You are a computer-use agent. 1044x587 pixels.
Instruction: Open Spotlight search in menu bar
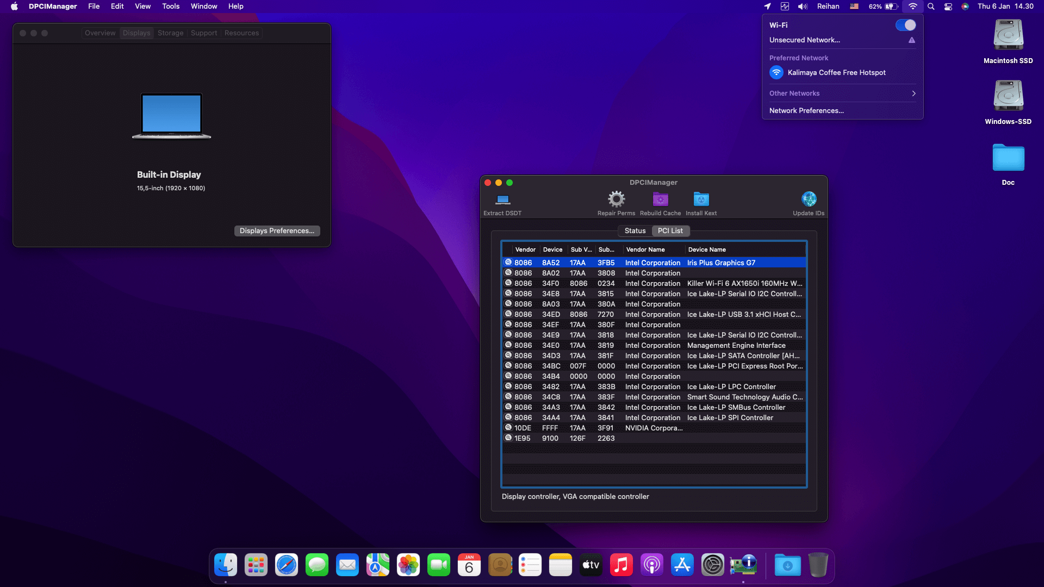[x=931, y=7]
